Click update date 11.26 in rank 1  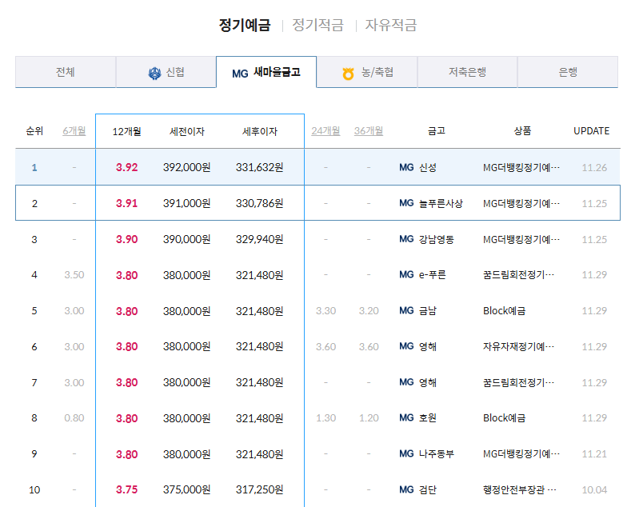(x=594, y=168)
